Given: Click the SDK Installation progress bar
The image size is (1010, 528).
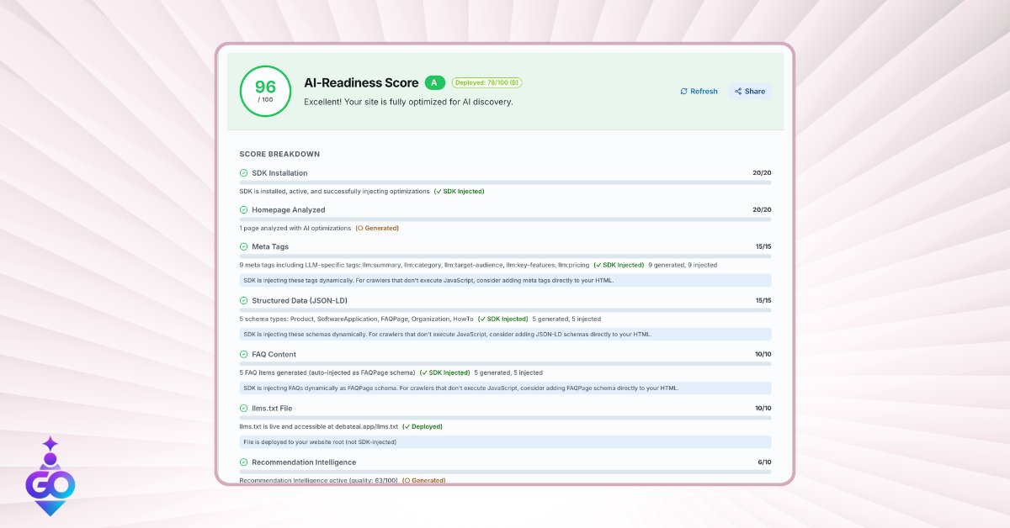Looking at the screenshot, I should (x=505, y=182).
